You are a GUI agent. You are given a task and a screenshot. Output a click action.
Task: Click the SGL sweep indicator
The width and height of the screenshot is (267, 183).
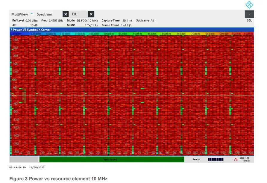click(249, 20)
